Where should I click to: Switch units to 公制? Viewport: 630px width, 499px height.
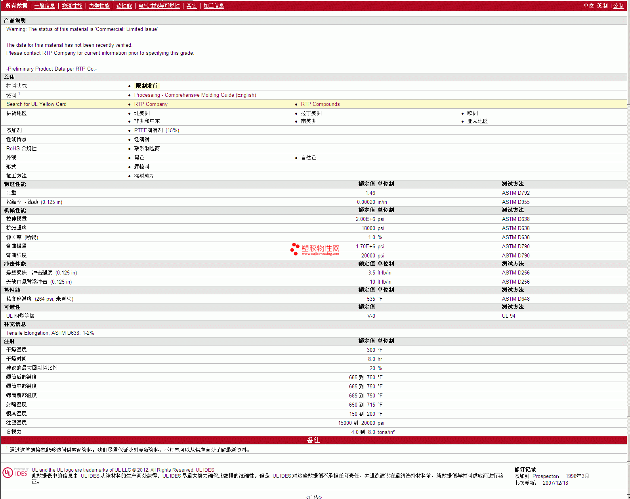pos(619,6)
